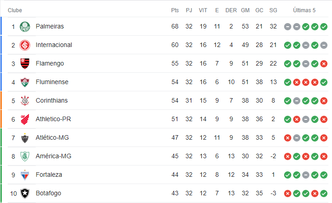
Task: Sort by the Pts column header
Action: 175,10
